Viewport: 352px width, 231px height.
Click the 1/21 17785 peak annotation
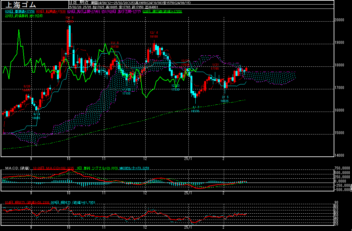(x=215, y=67)
